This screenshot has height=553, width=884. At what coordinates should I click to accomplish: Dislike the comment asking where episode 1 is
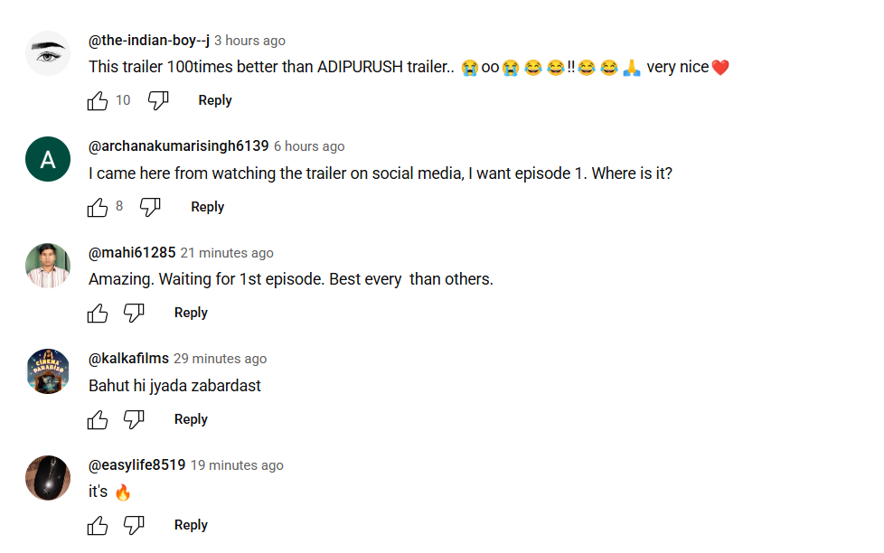pyautogui.click(x=150, y=208)
